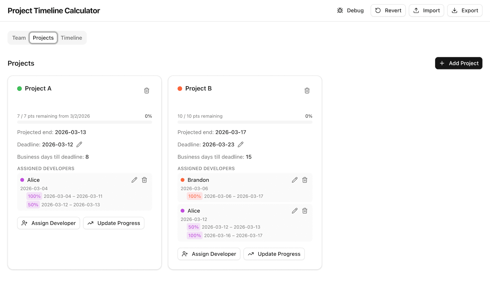
Task: Select the Projects tab
Action: coord(43,38)
